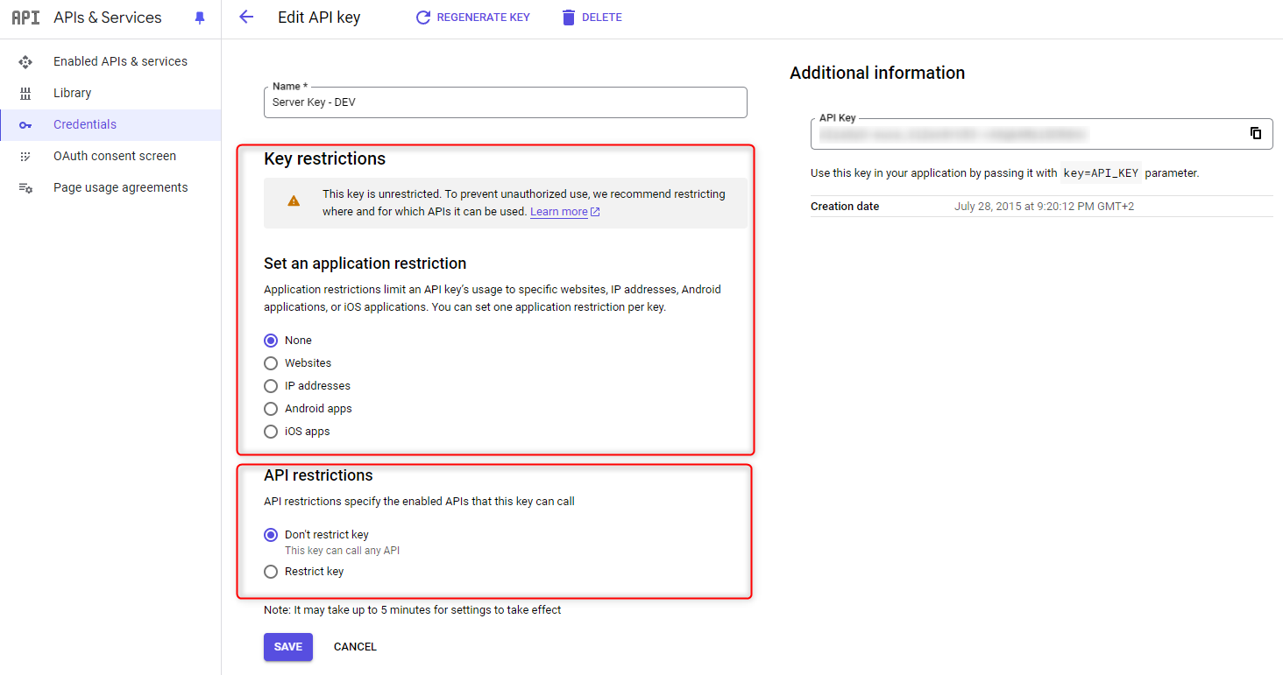Viewport: 1283px width, 675px height.
Task: Click the back arrow next to Edit API key
Action: (246, 17)
